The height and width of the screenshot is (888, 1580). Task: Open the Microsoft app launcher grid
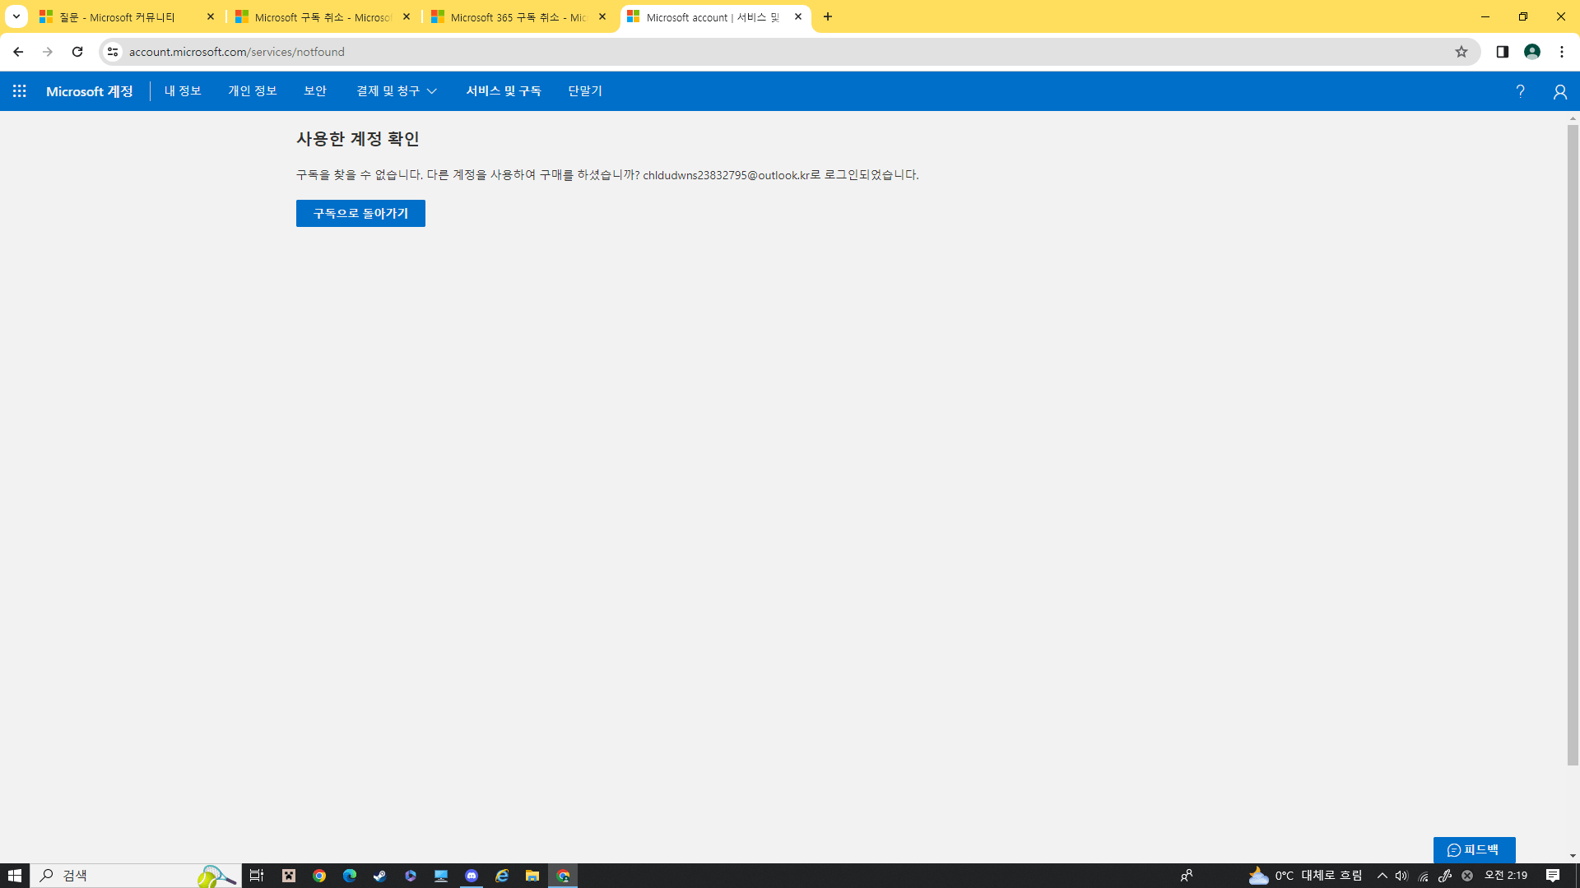pyautogui.click(x=20, y=91)
